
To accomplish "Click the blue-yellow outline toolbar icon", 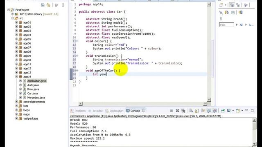I will [x=240, y=13].
